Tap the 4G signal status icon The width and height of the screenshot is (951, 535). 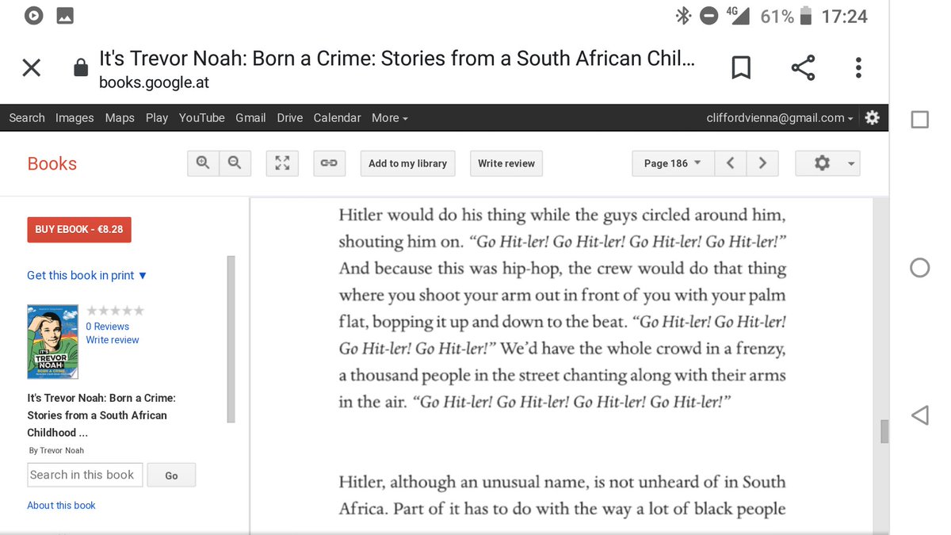tap(738, 15)
